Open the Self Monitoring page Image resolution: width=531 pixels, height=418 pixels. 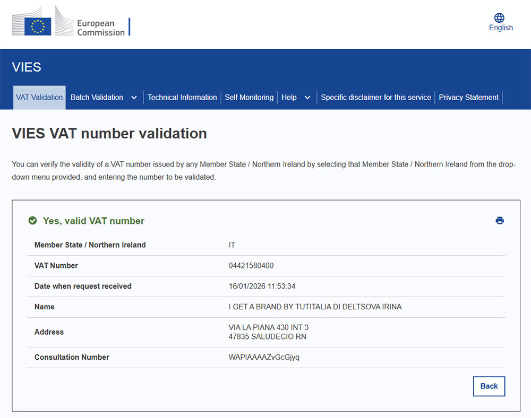249,97
